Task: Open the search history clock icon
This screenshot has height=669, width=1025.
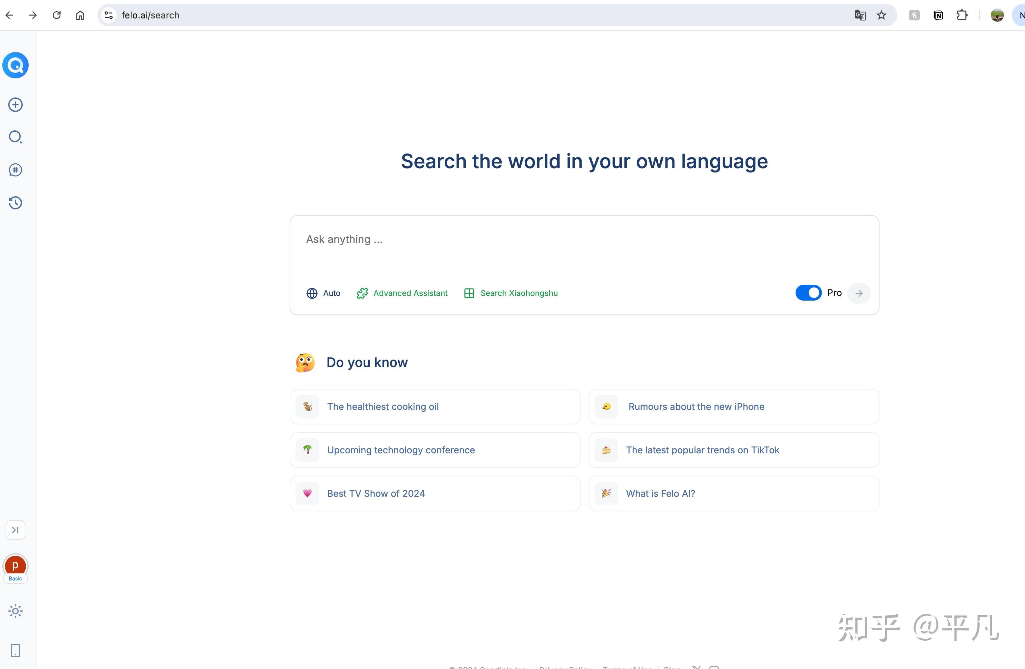Action: [15, 202]
